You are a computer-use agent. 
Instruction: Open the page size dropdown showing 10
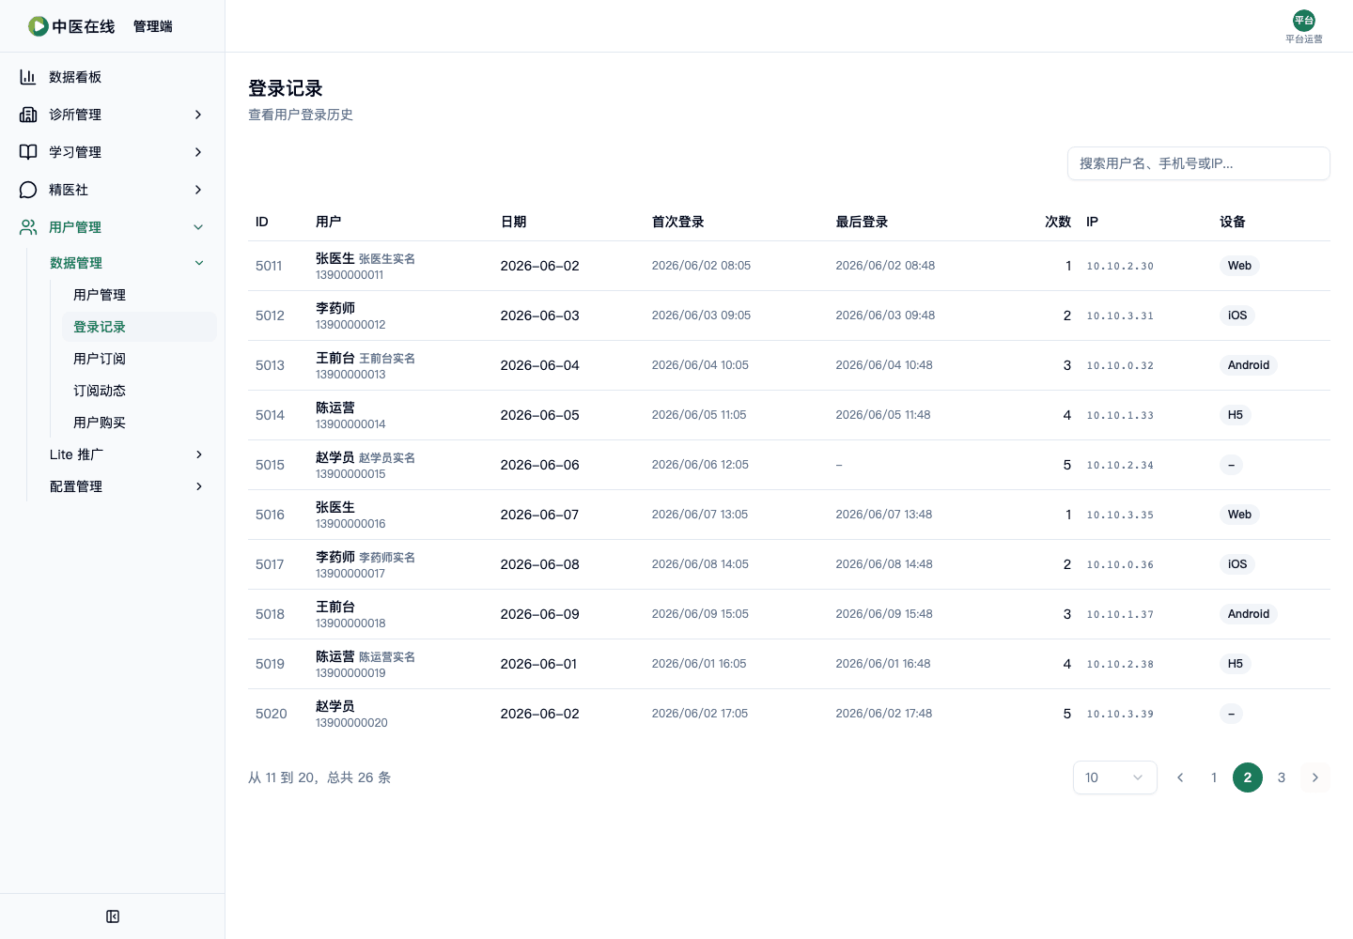coord(1115,777)
